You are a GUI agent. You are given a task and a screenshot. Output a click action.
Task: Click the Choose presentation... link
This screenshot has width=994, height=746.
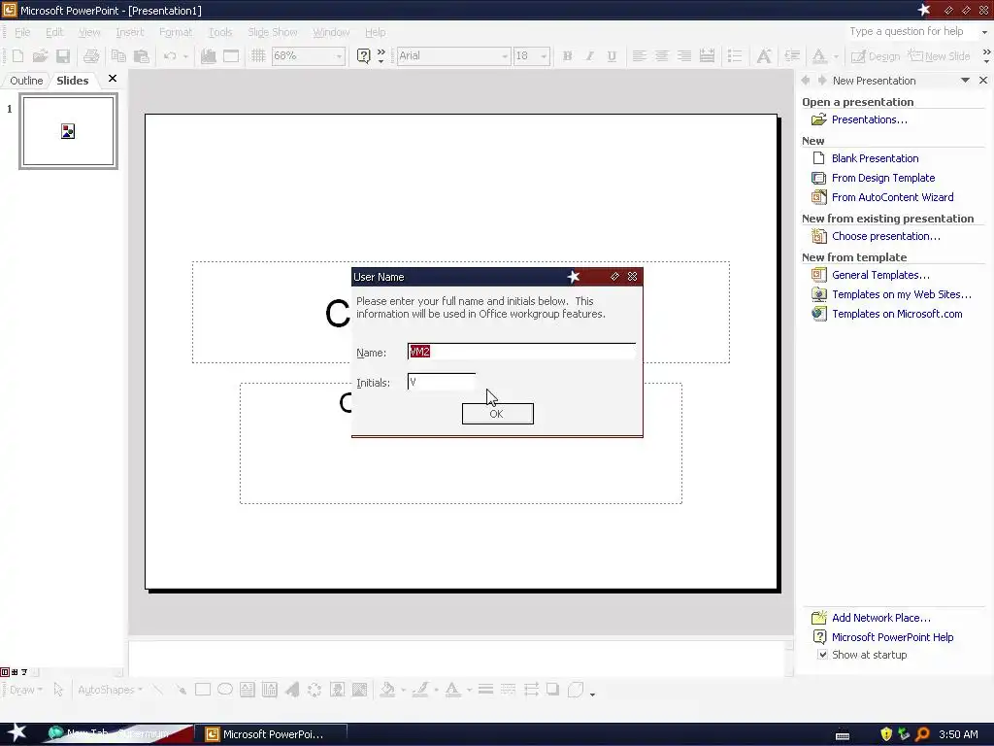coord(885,236)
